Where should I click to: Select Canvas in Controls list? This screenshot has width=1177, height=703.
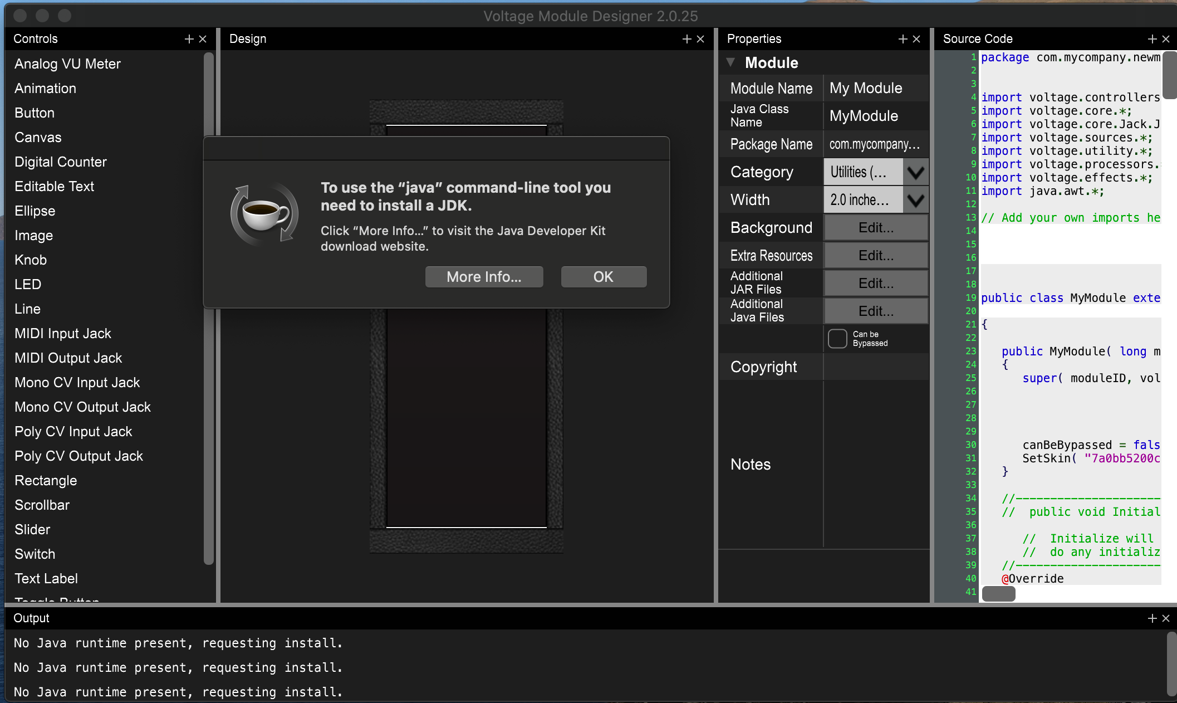click(38, 138)
